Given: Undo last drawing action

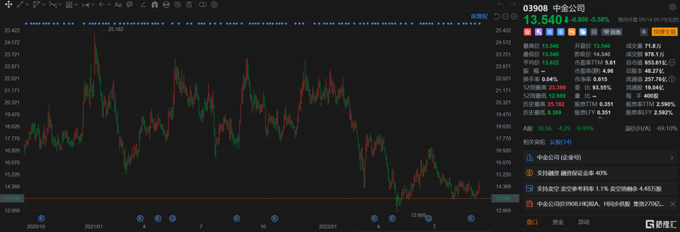Looking at the screenshot, I should click(501, 5).
